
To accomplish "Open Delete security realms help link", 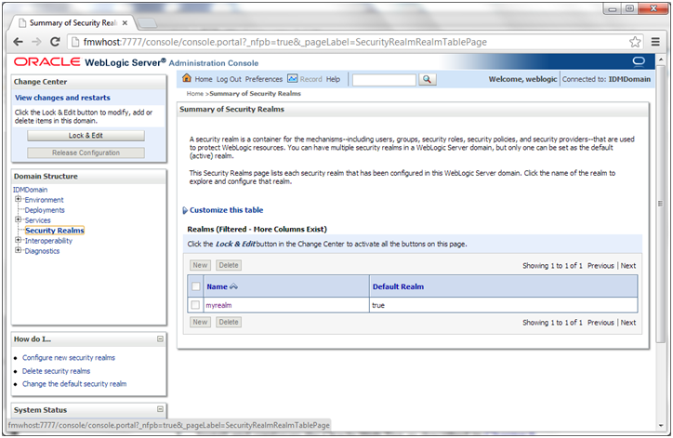I will (56, 371).
